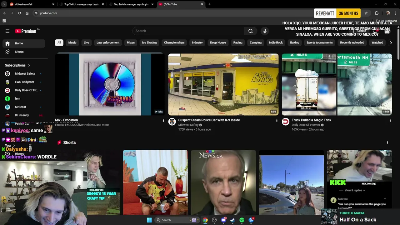Image resolution: width=400 pixels, height=225 pixels.
Task: Open Chrome three-dot menu
Action: click(x=395, y=13)
